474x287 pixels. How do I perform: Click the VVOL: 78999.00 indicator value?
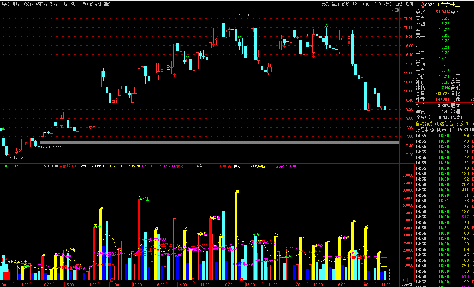94,166
